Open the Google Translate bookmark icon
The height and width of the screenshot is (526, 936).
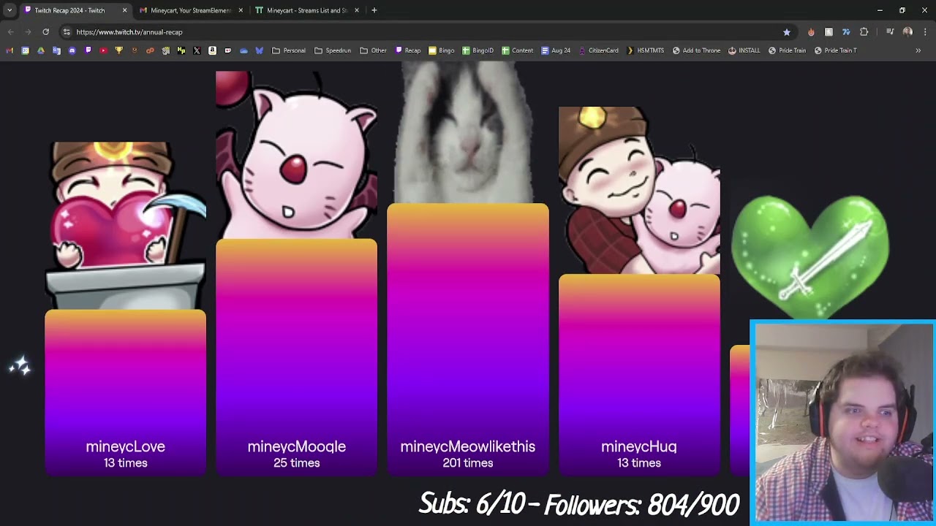(56, 50)
